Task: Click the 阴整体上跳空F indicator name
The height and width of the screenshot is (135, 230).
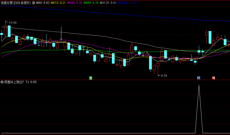Action: (14, 82)
